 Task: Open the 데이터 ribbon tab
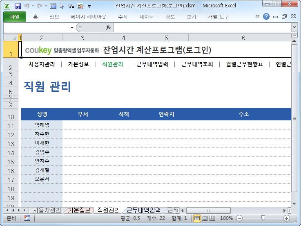[147, 17]
